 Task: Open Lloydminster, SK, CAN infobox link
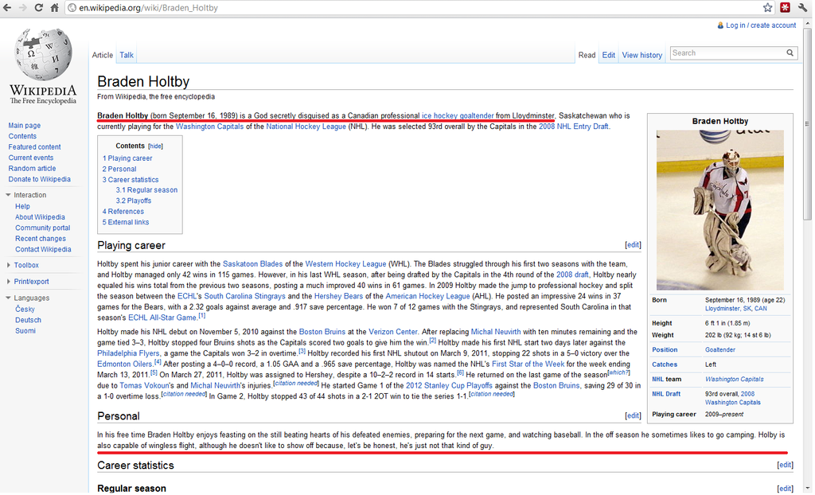coord(736,309)
